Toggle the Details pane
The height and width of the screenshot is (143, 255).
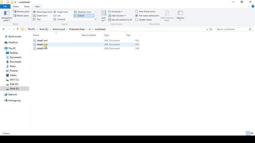(x=21, y=16)
